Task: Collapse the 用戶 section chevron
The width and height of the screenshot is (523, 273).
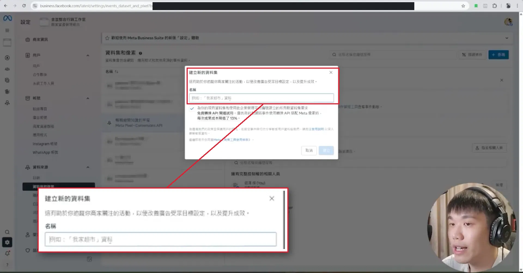Action: coord(88,56)
